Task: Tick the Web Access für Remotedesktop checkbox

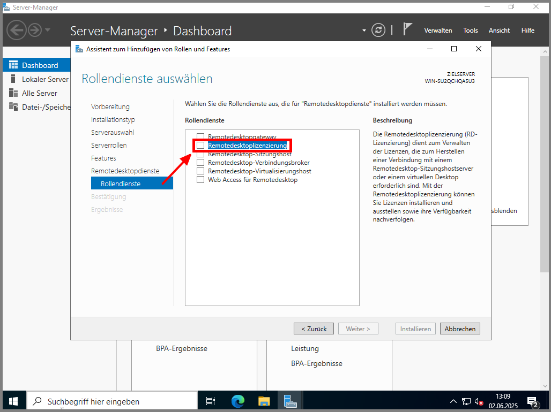Action: (x=200, y=180)
